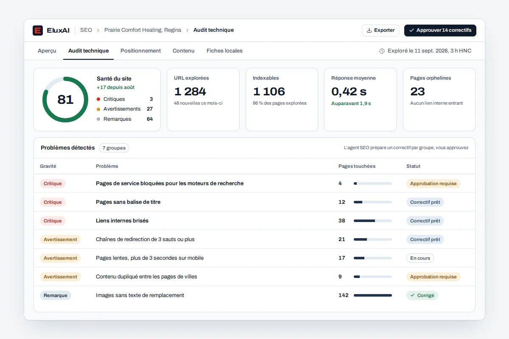Open the Indexables 1 106 card
The image size is (509, 339).
tap(282, 100)
